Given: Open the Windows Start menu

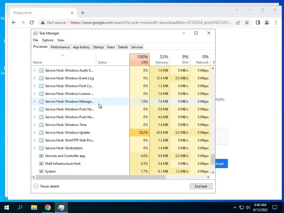Looking at the screenshot, I should pyautogui.click(x=7, y=207).
